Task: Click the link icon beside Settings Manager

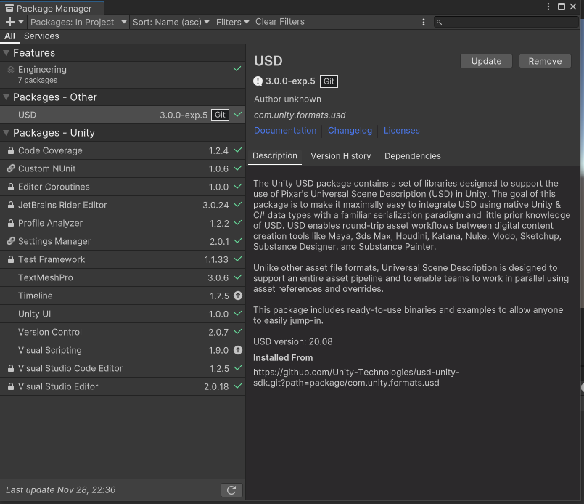Action: coord(11,241)
